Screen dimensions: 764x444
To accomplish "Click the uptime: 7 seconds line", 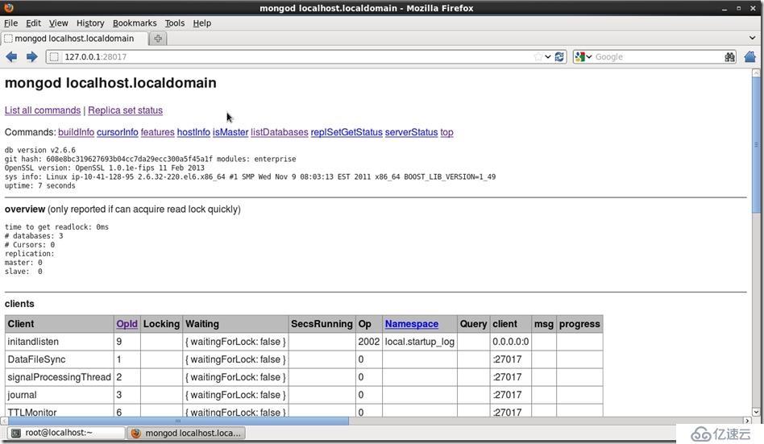I will 40,185.
